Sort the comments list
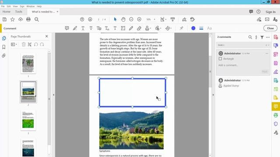 pos(256,37)
